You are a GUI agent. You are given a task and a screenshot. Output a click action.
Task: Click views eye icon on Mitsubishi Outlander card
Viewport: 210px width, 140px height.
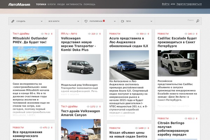click(42, 34)
